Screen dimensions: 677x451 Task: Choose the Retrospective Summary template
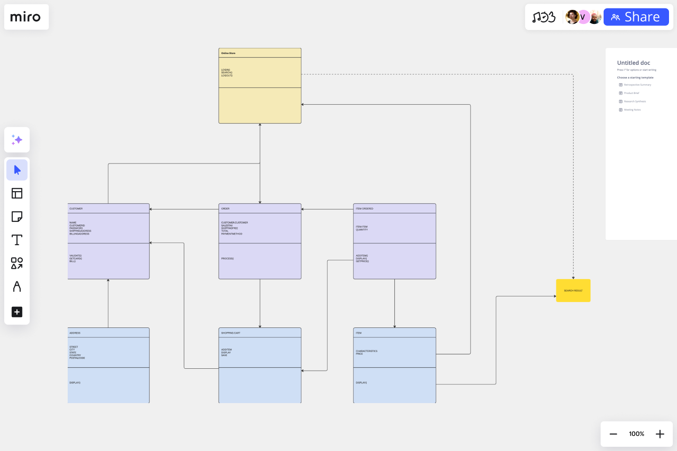tap(637, 85)
